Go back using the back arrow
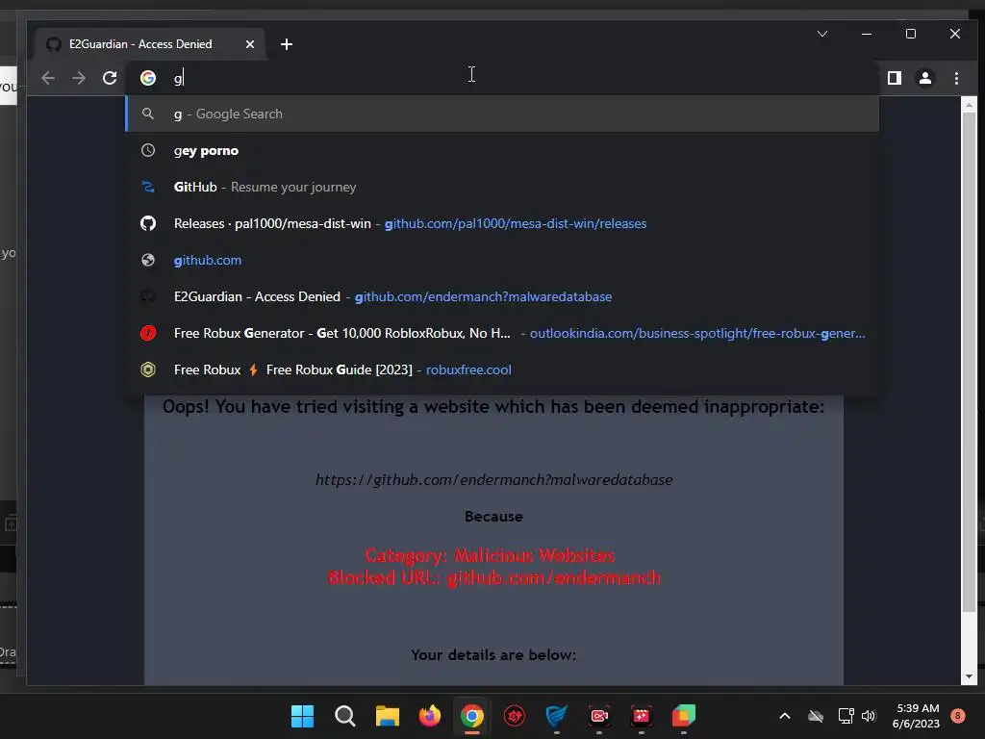The image size is (985, 739). 48,78
